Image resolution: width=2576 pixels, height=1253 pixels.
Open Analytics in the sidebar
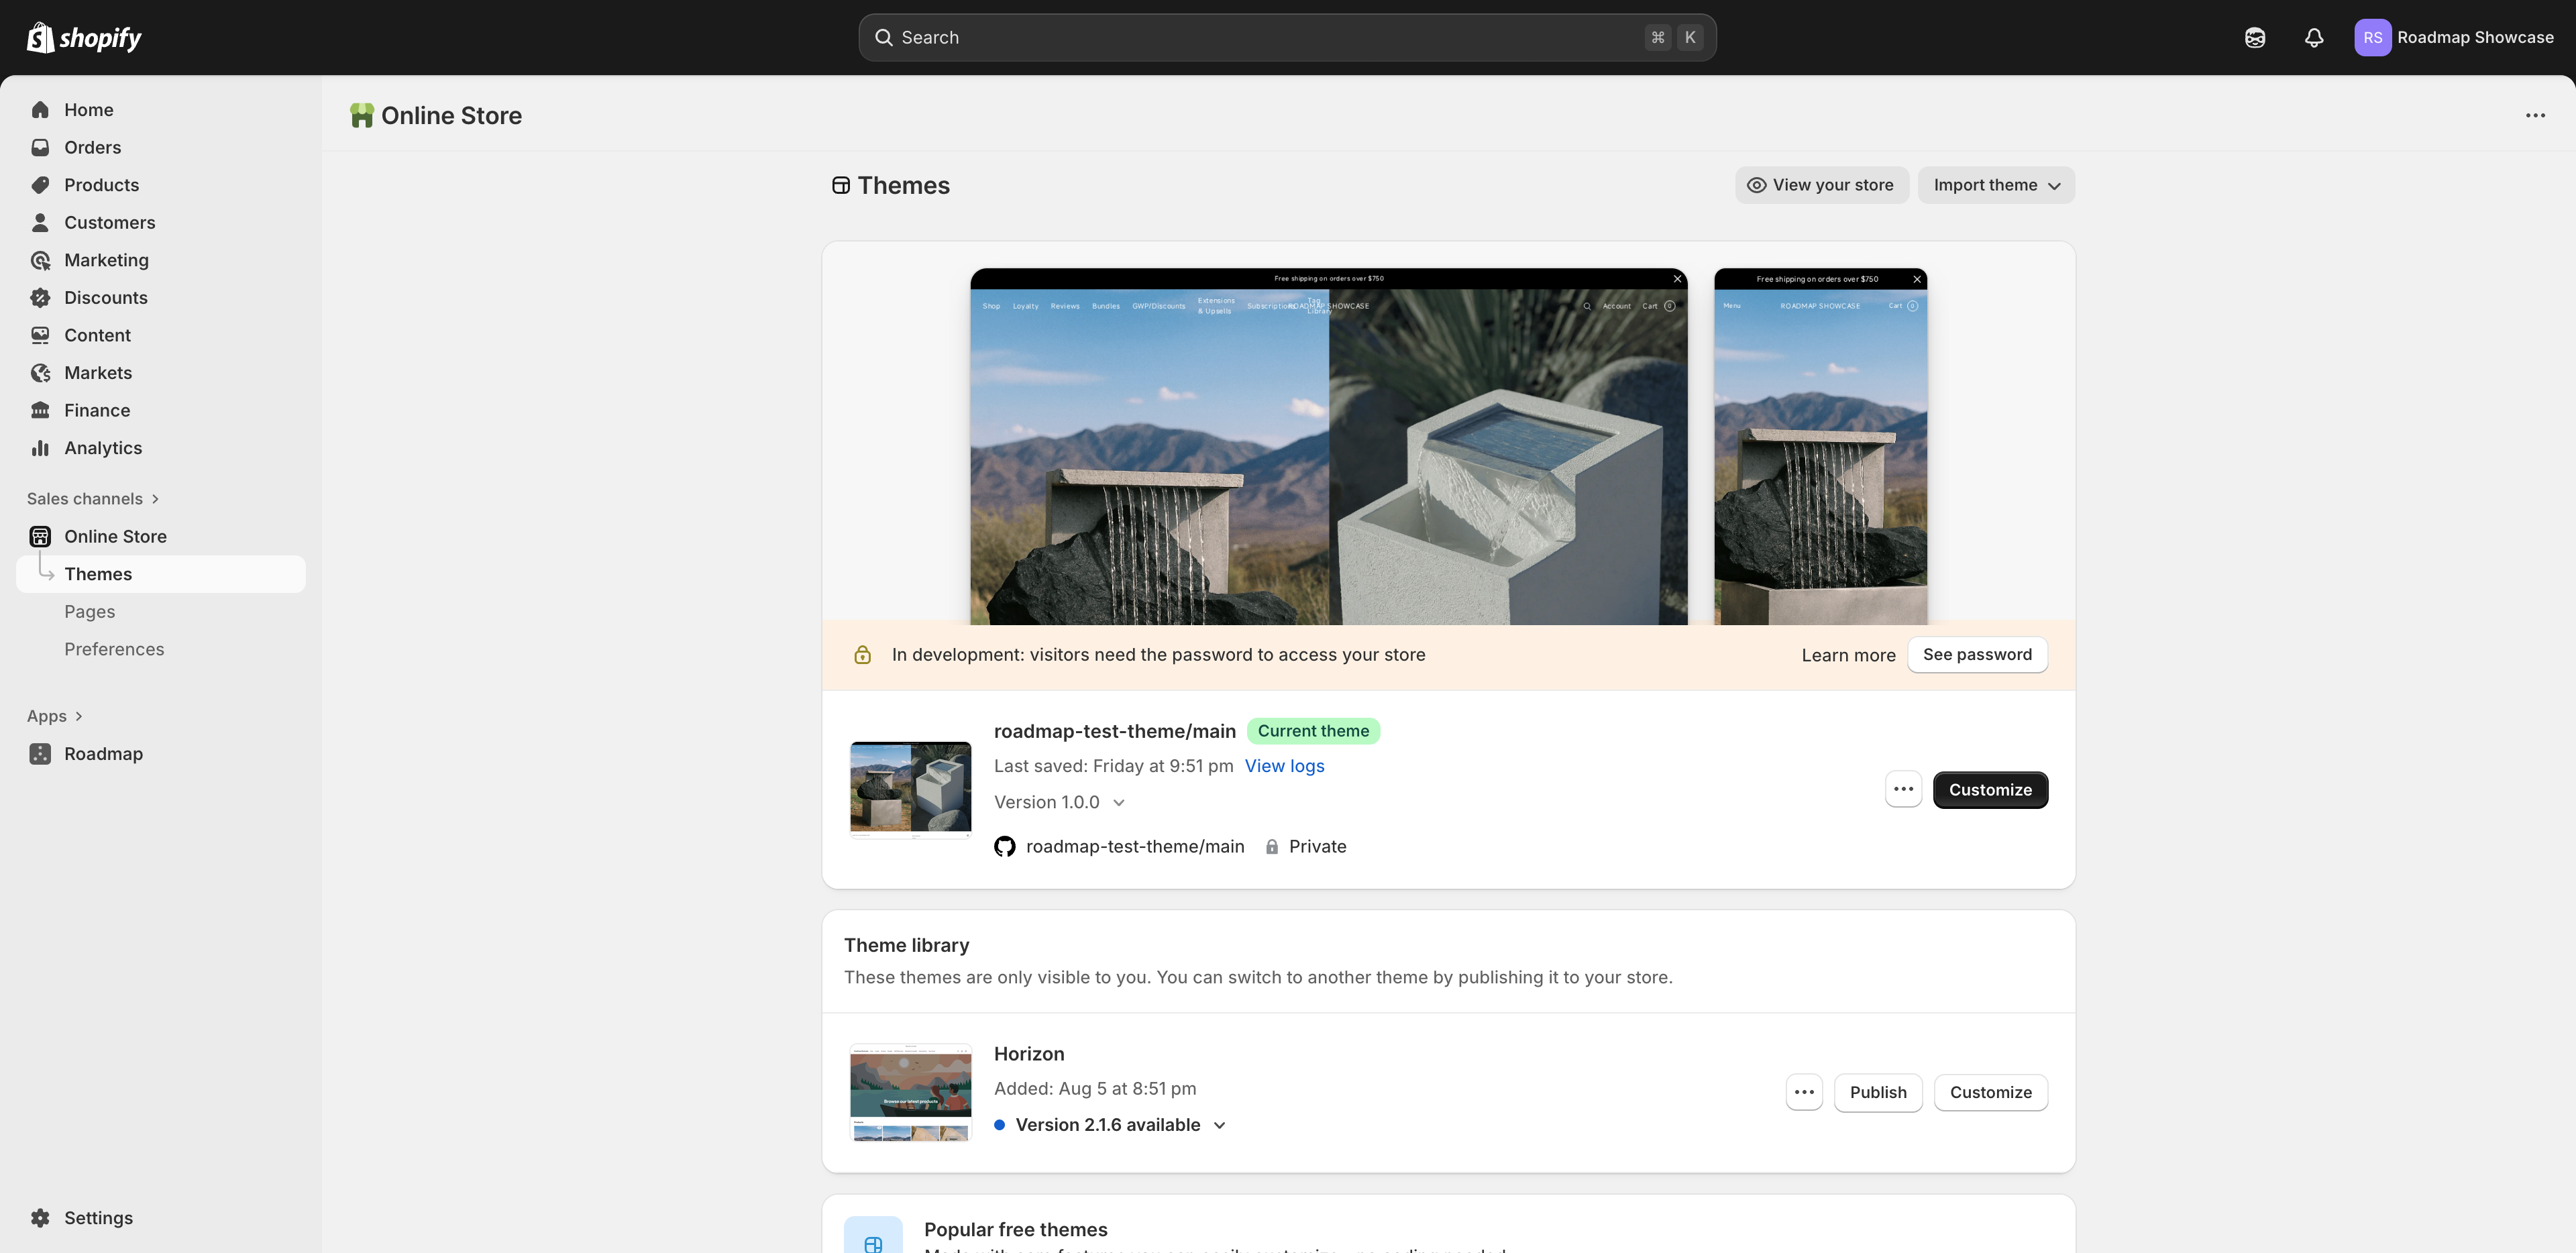(x=103, y=448)
